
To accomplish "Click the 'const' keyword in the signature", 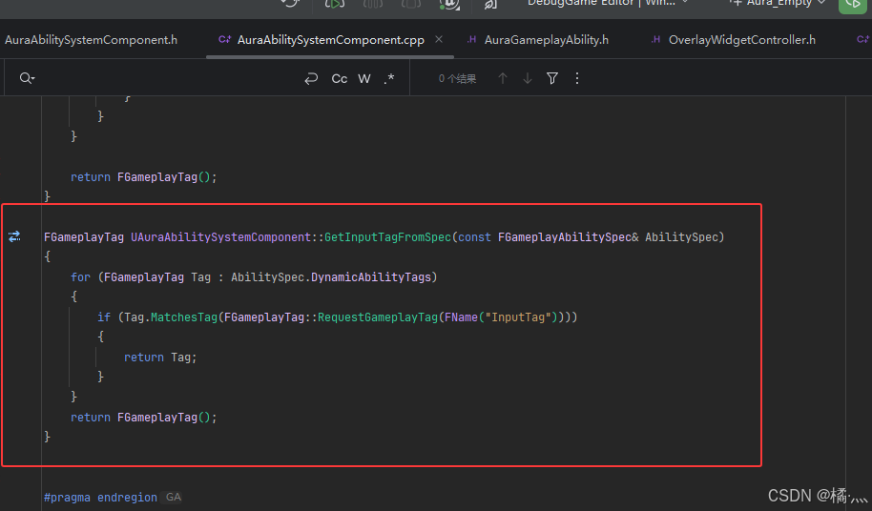I will (474, 237).
